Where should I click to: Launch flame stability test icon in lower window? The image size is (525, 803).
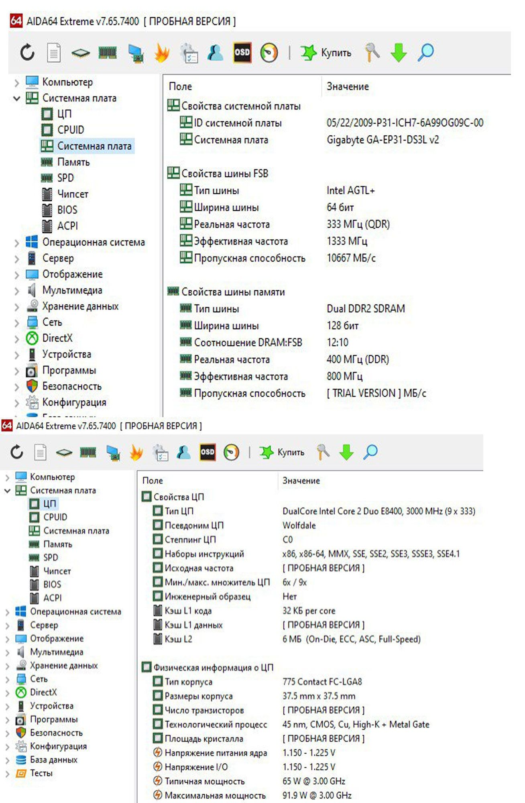tap(136, 452)
